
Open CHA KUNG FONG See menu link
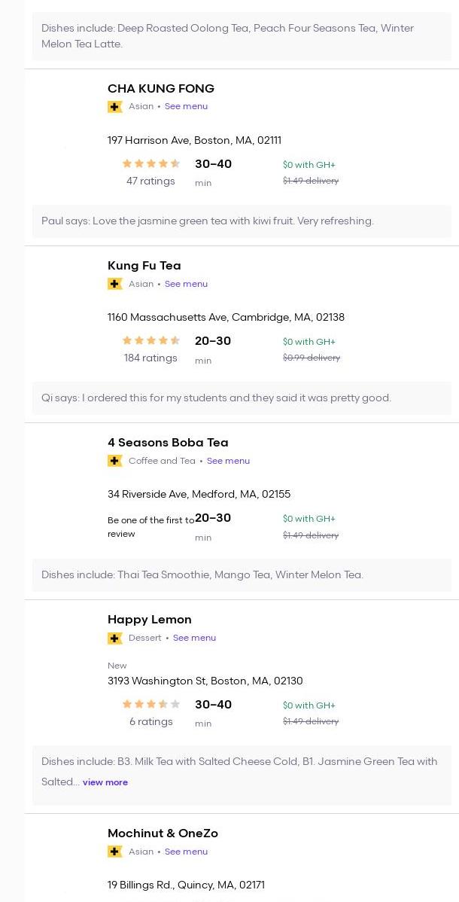pyautogui.click(x=186, y=107)
